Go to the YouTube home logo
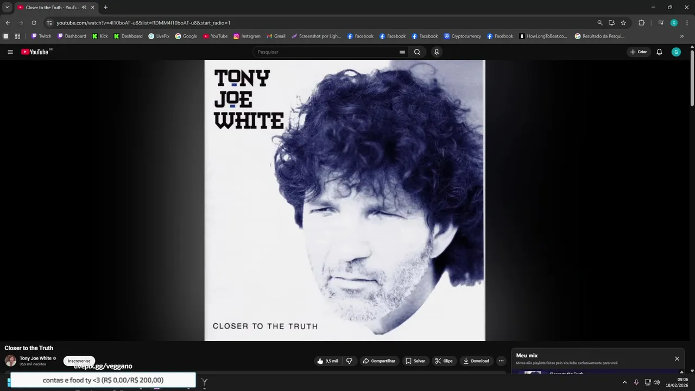The image size is (695, 391). point(35,52)
